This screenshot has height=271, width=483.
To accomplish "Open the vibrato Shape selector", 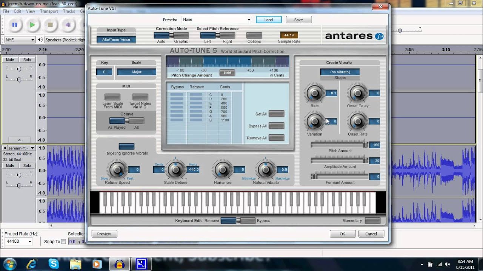I will 340,72.
